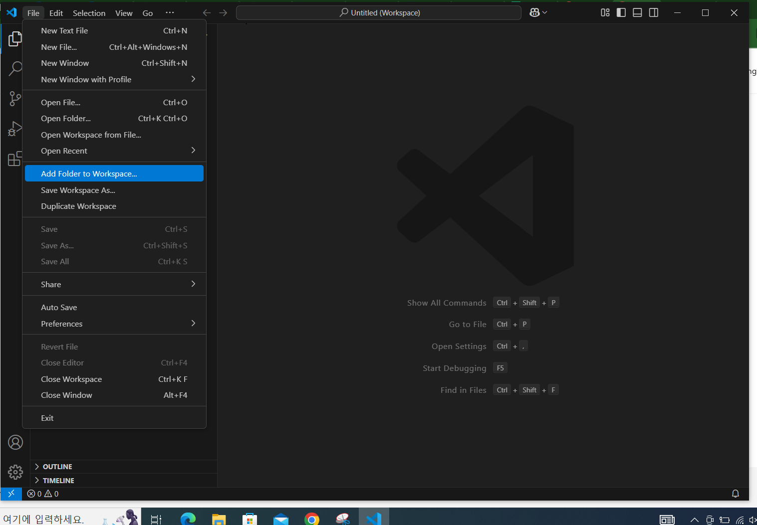This screenshot has height=525, width=757.
Task: Open Mail app from taskbar
Action: coord(281,519)
